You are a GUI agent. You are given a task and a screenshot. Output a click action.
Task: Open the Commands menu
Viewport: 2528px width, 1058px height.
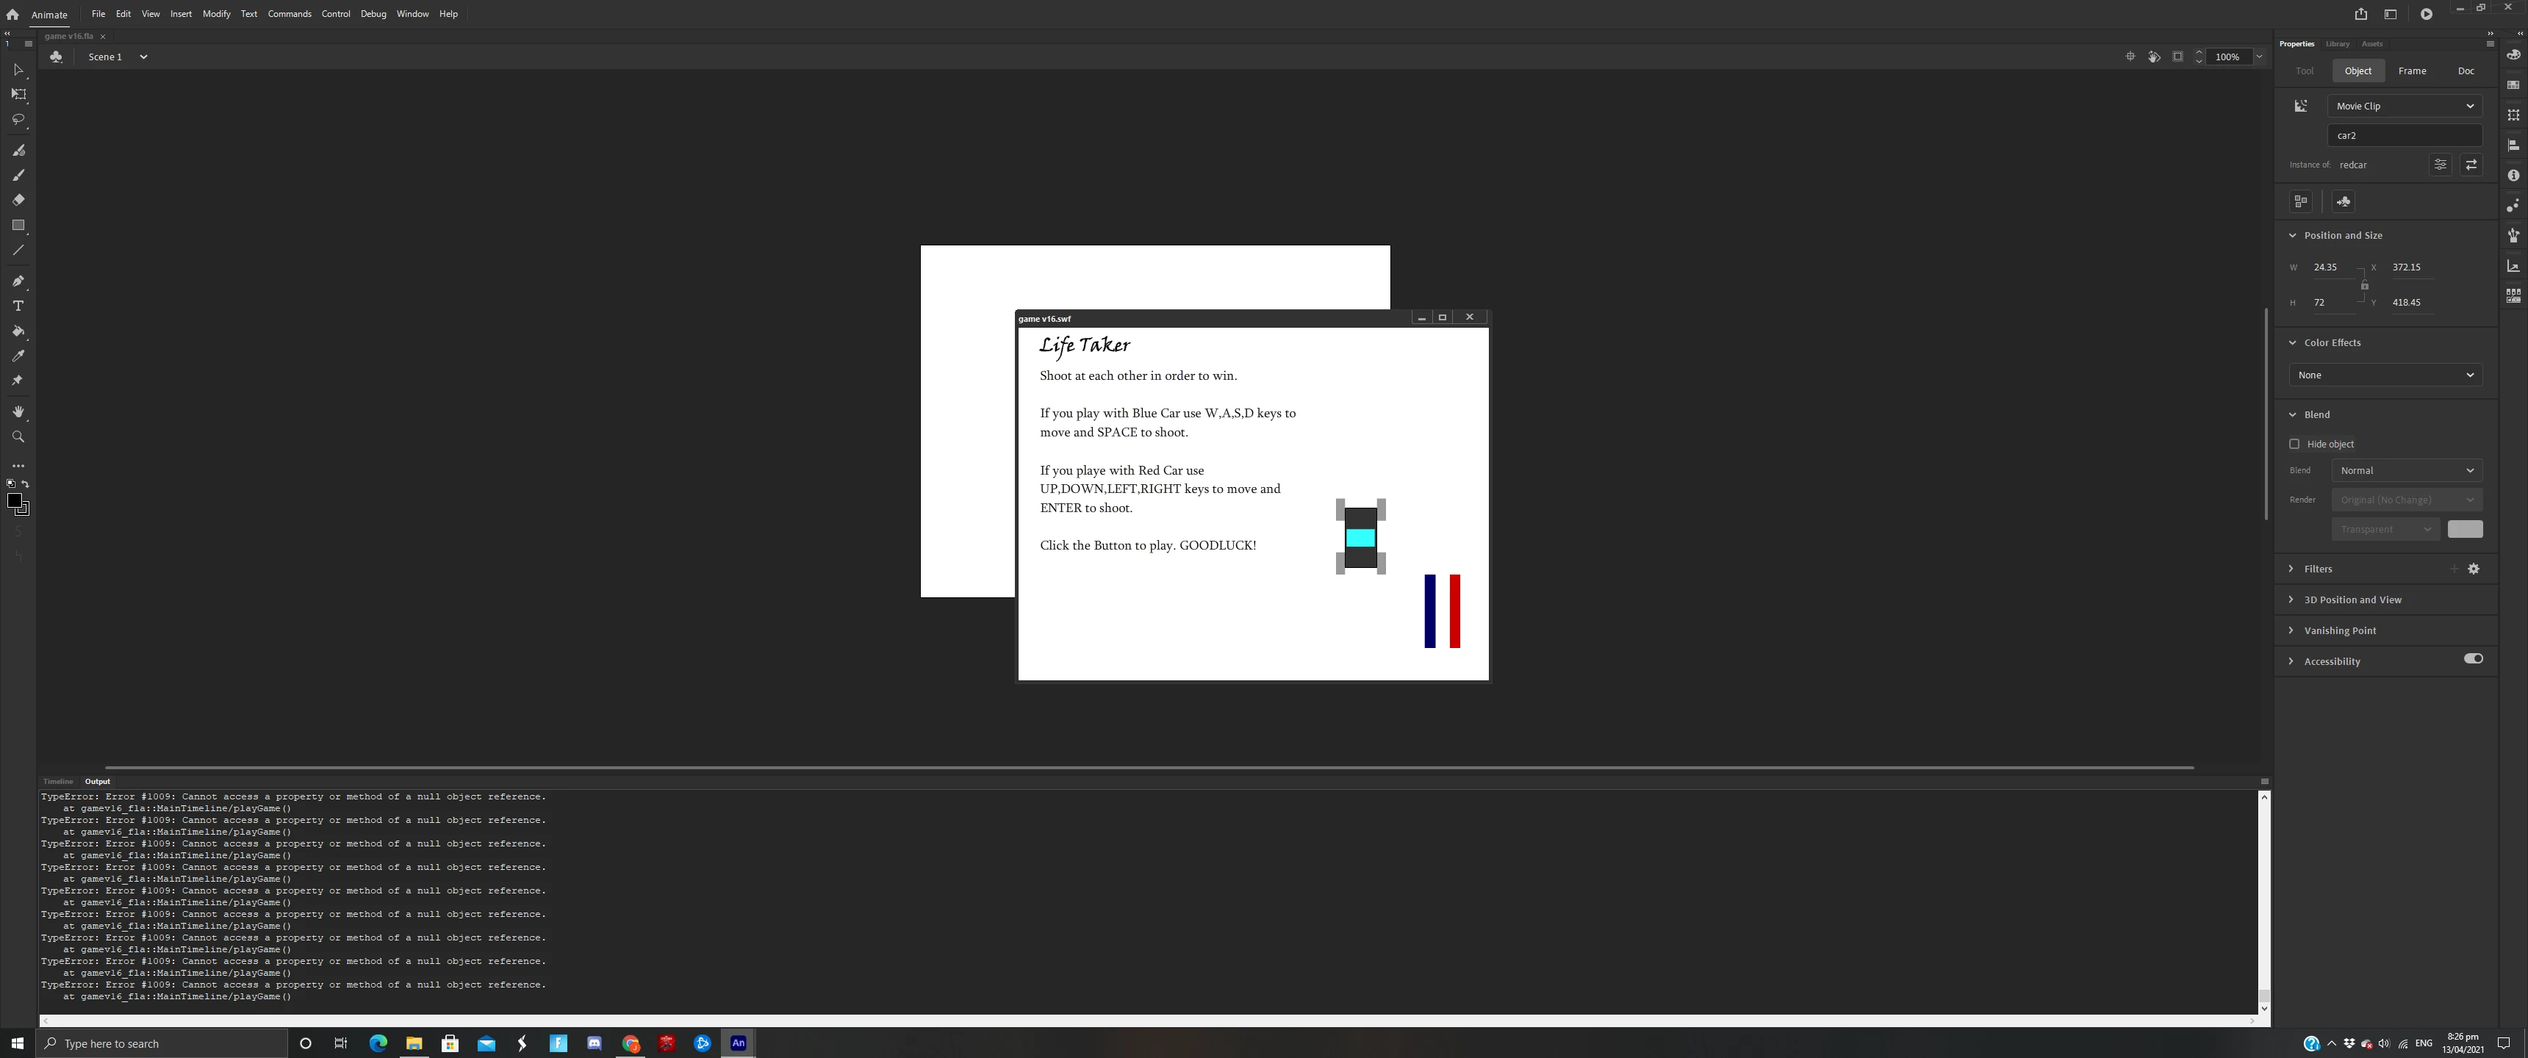(x=289, y=14)
